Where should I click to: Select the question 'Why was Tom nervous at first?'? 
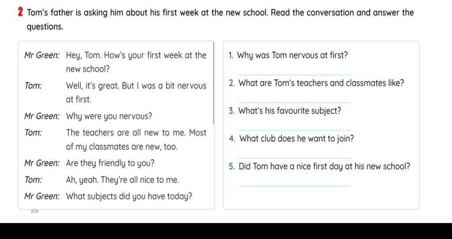point(292,55)
